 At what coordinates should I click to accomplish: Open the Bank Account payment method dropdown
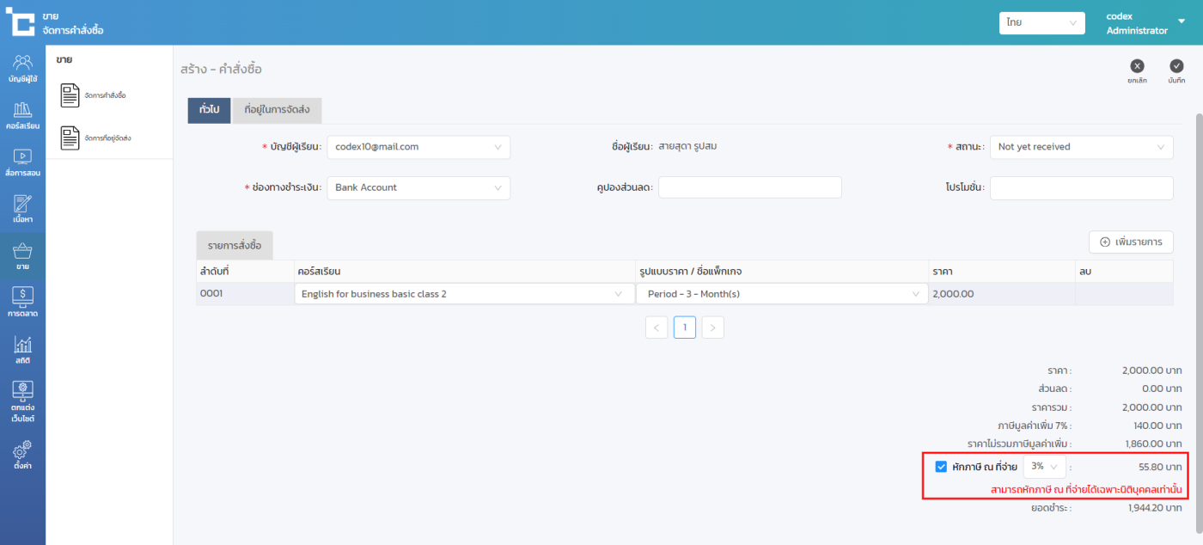418,187
